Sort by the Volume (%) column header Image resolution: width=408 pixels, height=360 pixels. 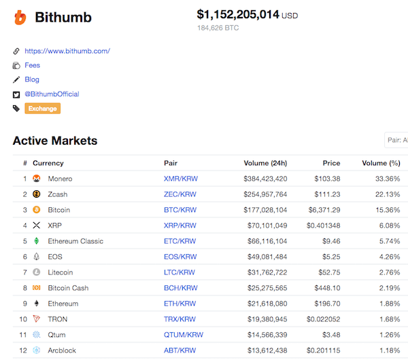click(x=381, y=163)
